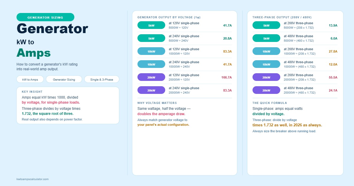Select the kW to Amps tag
This screenshot has width=354, height=186.
tap(30, 79)
